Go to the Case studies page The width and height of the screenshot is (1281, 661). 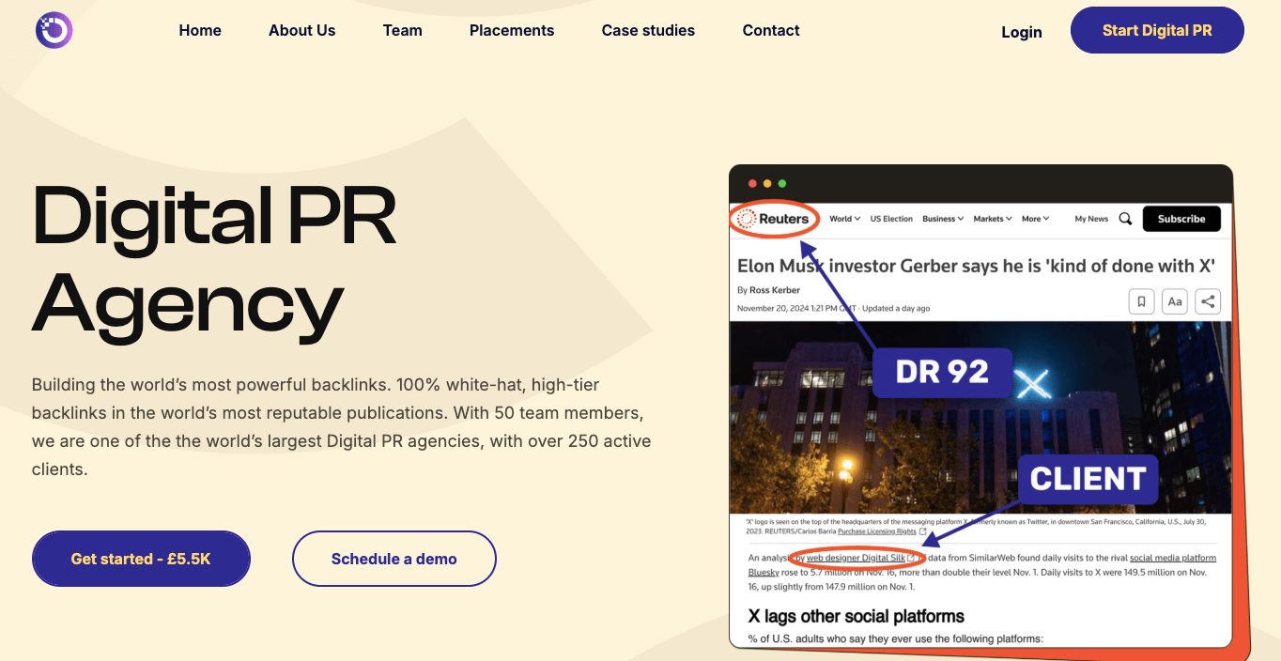point(648,30)
